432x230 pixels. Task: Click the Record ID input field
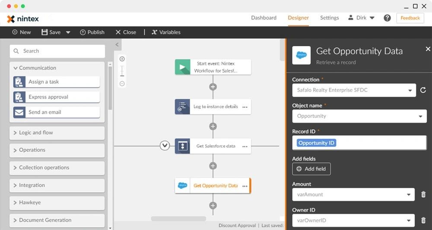pyautogui.click(x=359, y=142)
